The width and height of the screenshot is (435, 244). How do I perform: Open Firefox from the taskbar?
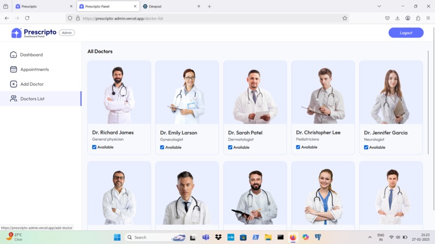click(x=293, y=238)
